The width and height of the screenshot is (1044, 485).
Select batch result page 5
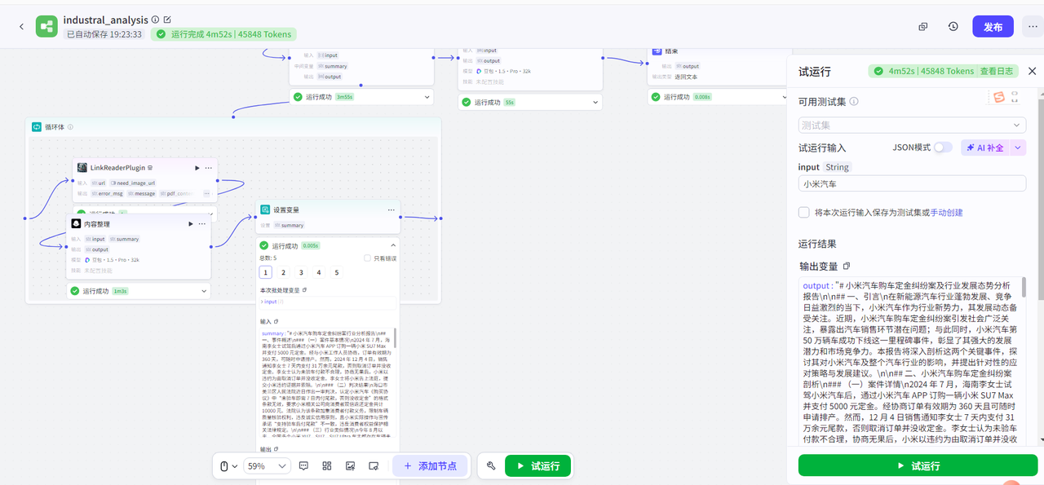pyautogui.click(x=337, y=273)
